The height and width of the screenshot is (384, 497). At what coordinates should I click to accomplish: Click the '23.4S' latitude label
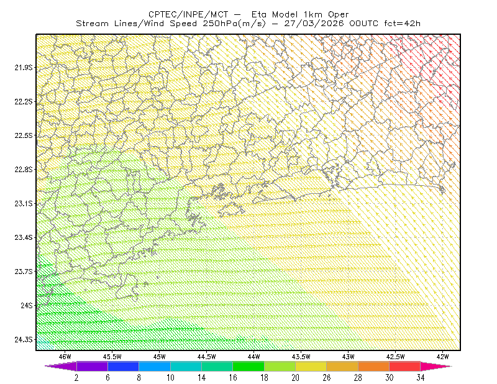(24, 237)
